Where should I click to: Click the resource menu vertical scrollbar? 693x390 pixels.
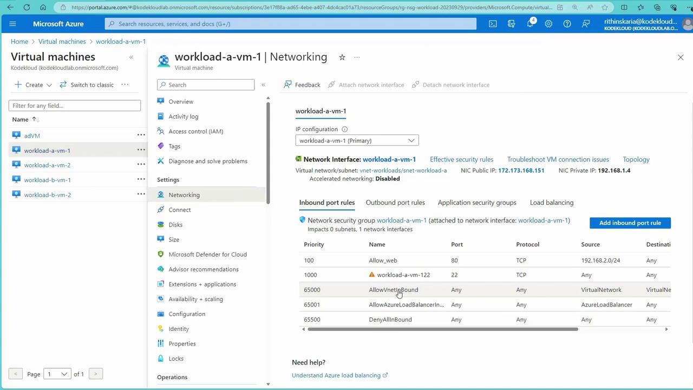pyautogui.click(x=268, y=153)
